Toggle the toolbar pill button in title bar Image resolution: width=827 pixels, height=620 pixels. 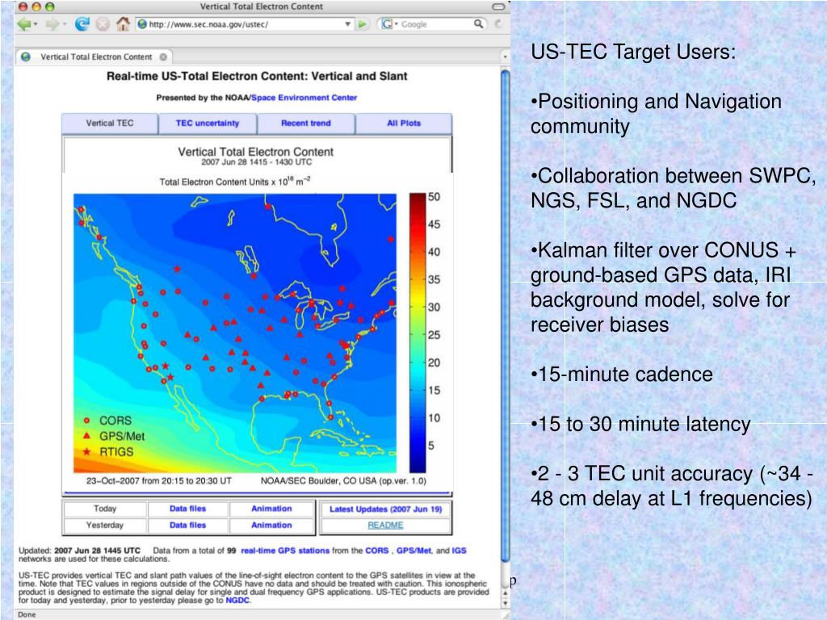pyautogui.click(x=498, y=6)
